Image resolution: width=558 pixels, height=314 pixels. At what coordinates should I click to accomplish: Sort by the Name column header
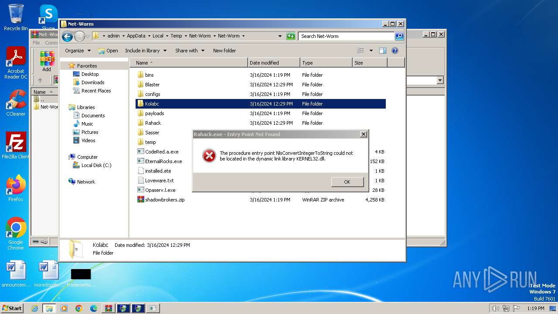[188, 63]
